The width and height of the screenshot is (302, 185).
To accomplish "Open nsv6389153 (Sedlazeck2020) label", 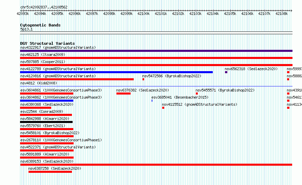I will pyautogui.click(x=47, y=161).
